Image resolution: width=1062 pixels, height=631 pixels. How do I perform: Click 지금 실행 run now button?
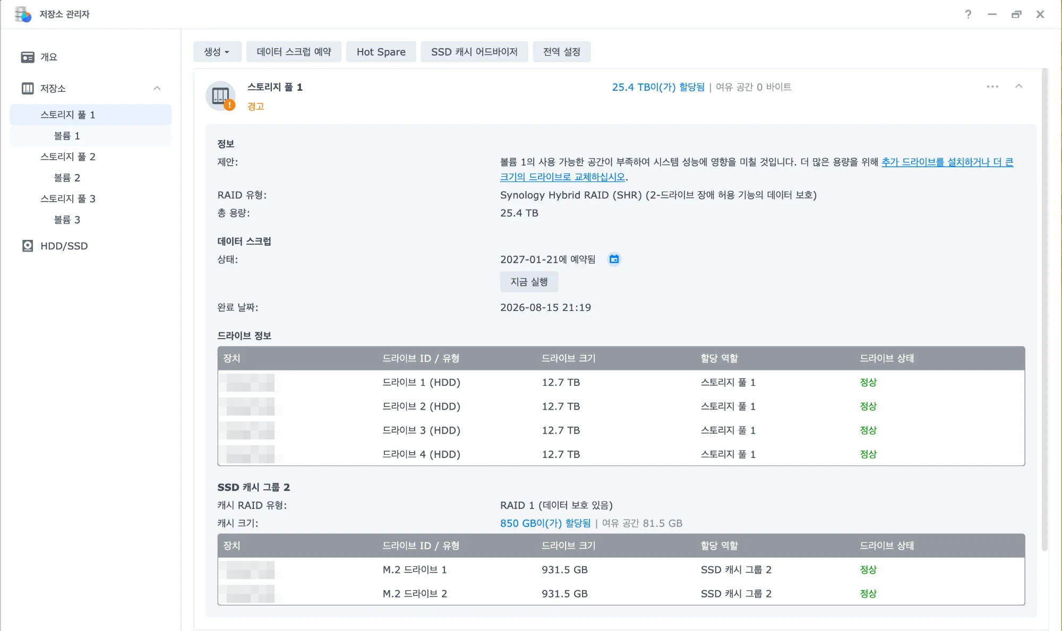tap(529, 281)
